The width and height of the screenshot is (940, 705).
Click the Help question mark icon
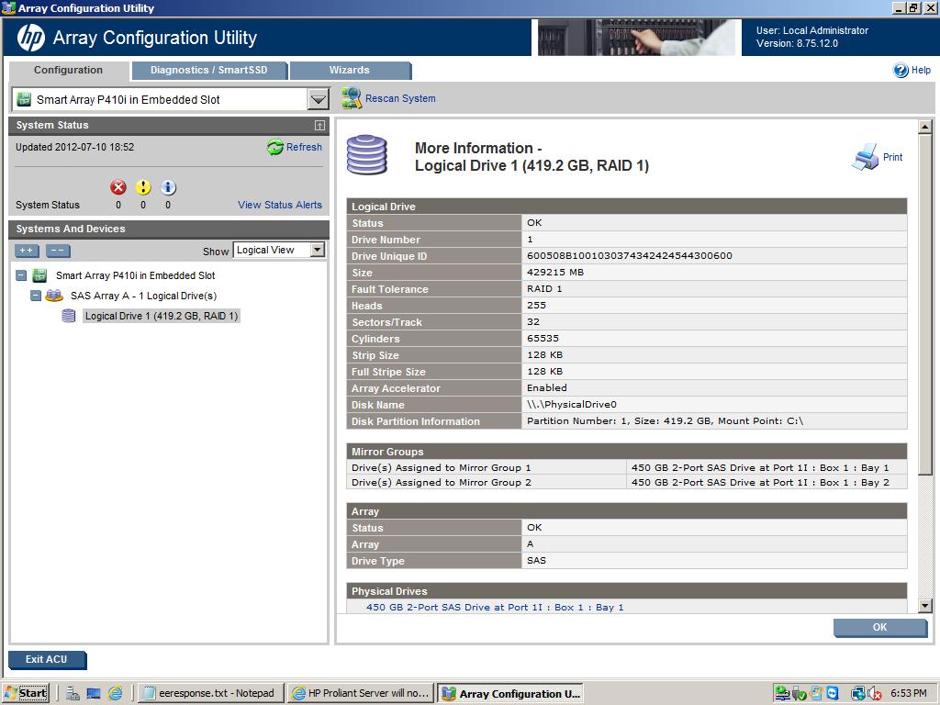901,70
